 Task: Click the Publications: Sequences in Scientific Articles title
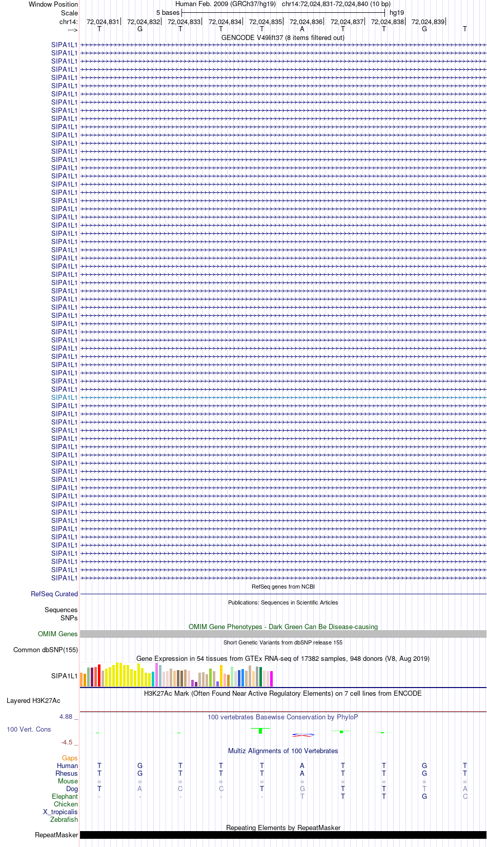pos(283,602)
